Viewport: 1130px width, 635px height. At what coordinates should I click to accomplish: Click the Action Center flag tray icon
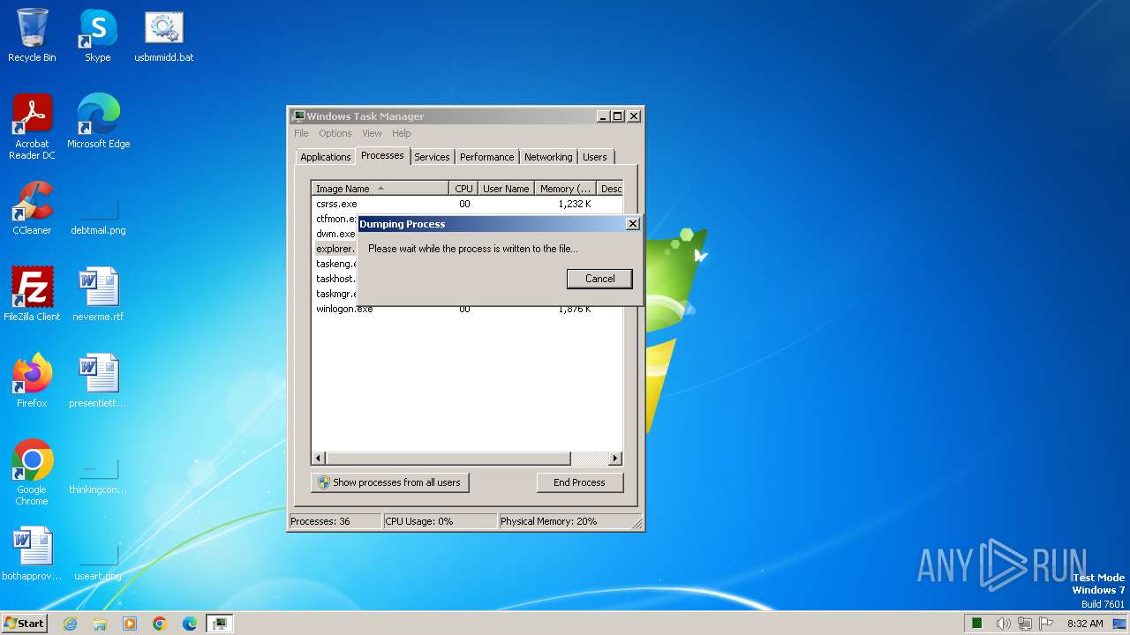pos(1047,624)
